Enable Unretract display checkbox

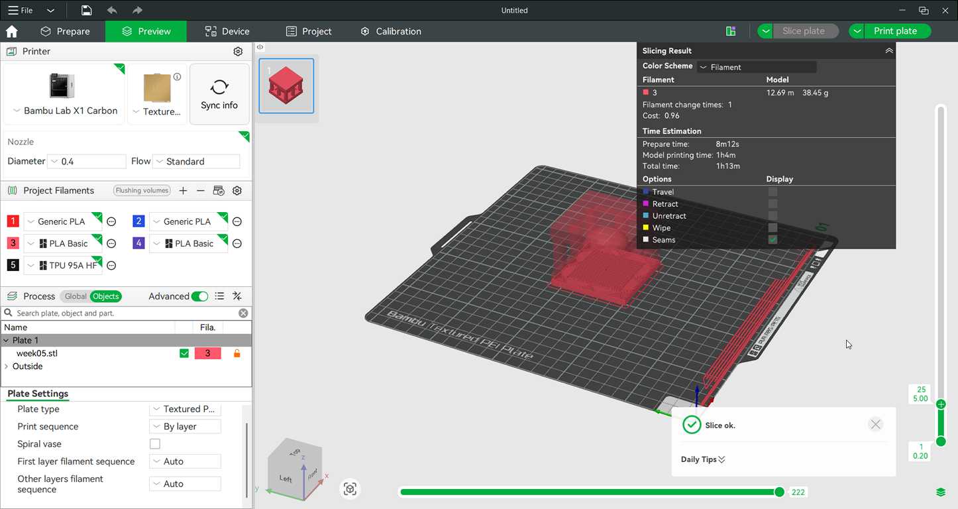[772, 216]
